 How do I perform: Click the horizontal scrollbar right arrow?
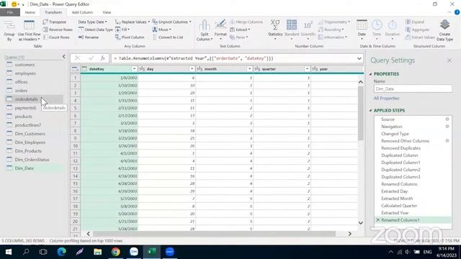click(349, 234)
